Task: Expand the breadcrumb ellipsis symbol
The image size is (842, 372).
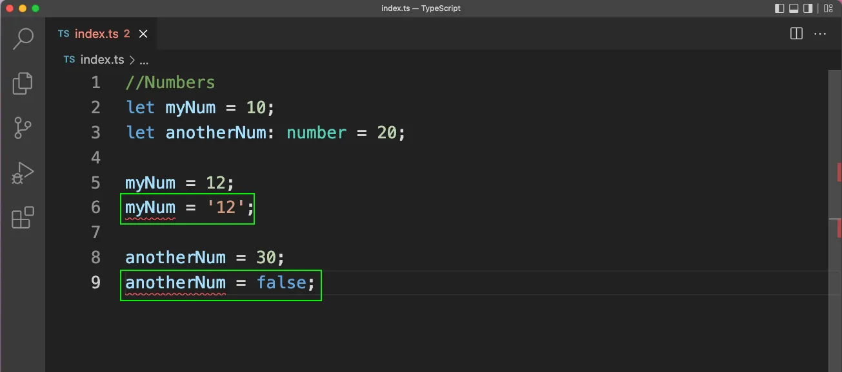Action: [144, 60]
